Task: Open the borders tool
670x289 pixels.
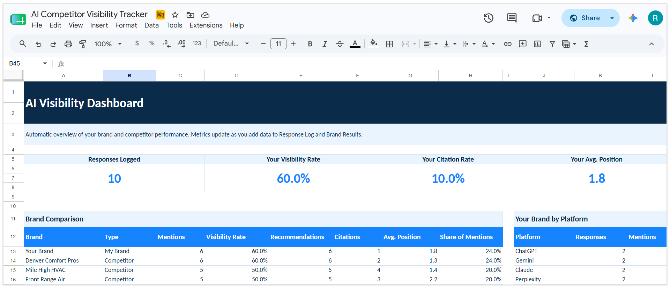Action: [389, 44]
